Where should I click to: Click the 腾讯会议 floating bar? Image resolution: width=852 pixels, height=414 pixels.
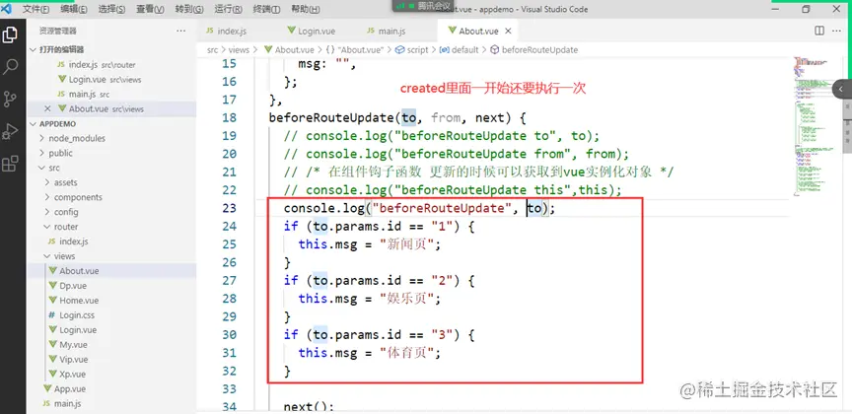pos(423,6)
